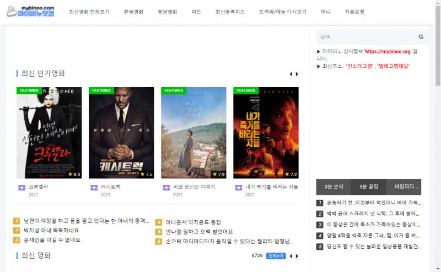Switch to the 5분 꿀팁 tab
The height and width of the screenshot is (272, 441).
368,186
